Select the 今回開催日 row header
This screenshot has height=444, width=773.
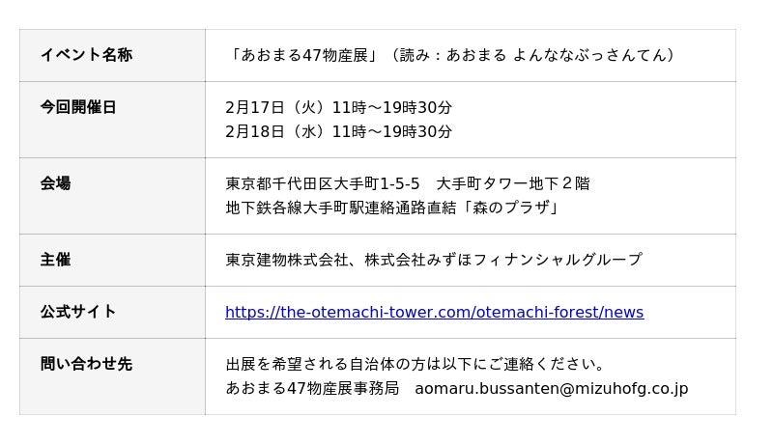78,107
